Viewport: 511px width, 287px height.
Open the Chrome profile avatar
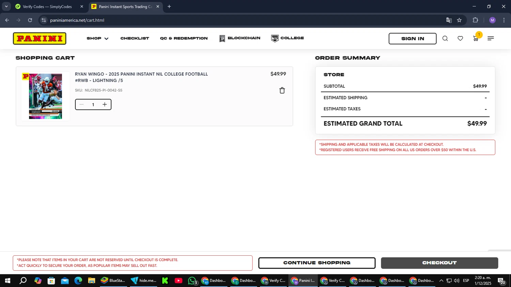click(x=492, y=20)
